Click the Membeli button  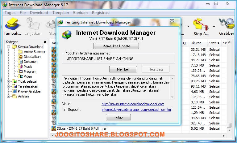pos(123,69)
